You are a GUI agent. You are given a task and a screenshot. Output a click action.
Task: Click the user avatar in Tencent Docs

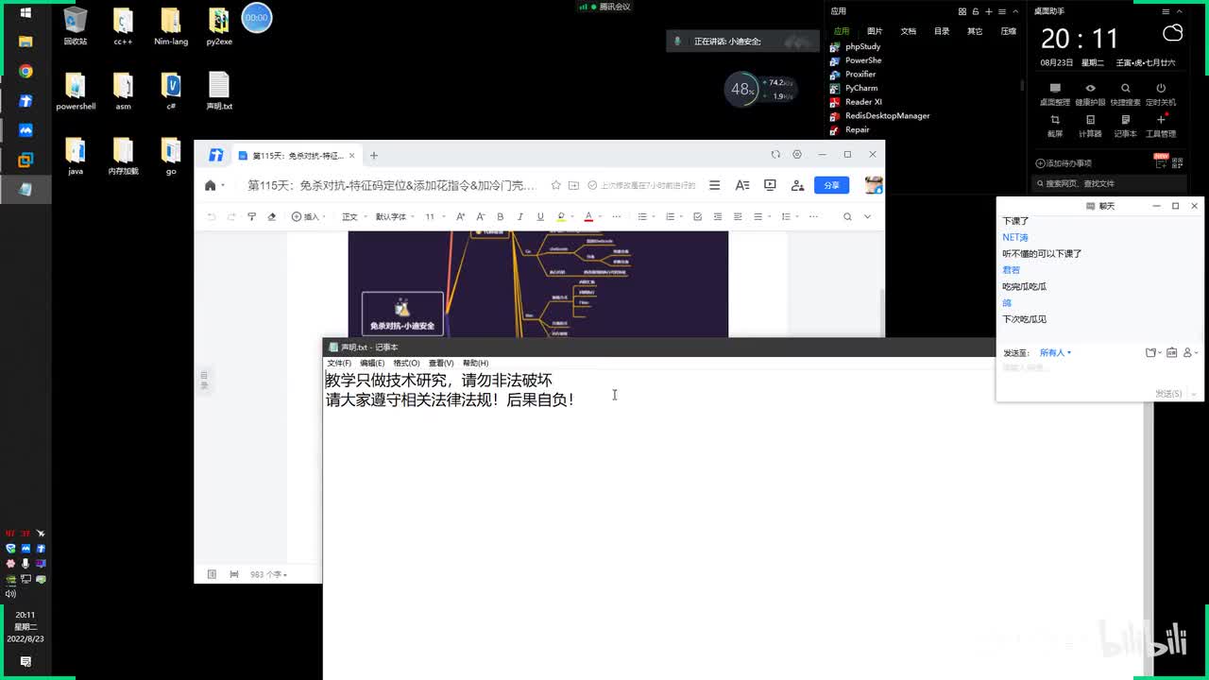pyautogui.click(x=874, y=185)
